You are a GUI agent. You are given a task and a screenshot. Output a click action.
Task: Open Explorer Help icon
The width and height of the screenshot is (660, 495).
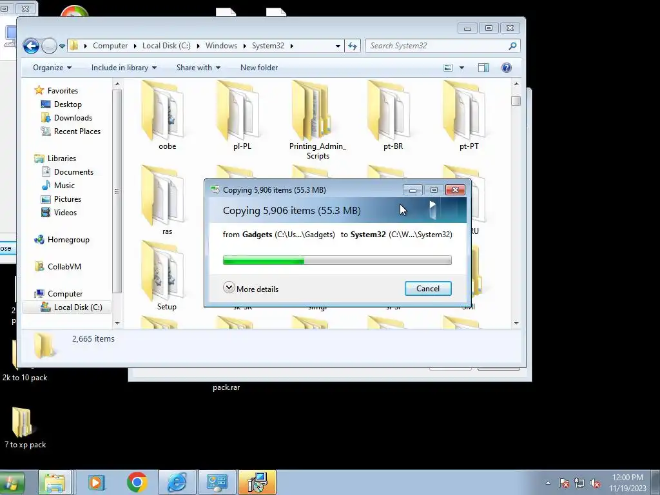pyautogui.click(x=507, y=68)
